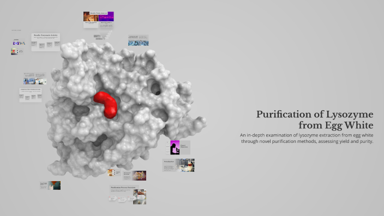The height and width of the screenshot is (216, 384).
Task: Open the tiny slide with red-green colorful image
Action: 17,51
